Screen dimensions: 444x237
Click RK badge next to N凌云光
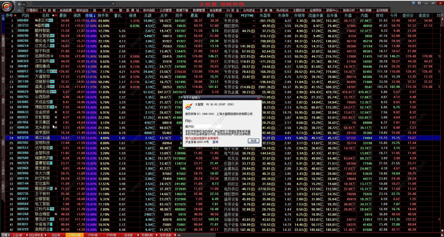click(x=51, y=21)
